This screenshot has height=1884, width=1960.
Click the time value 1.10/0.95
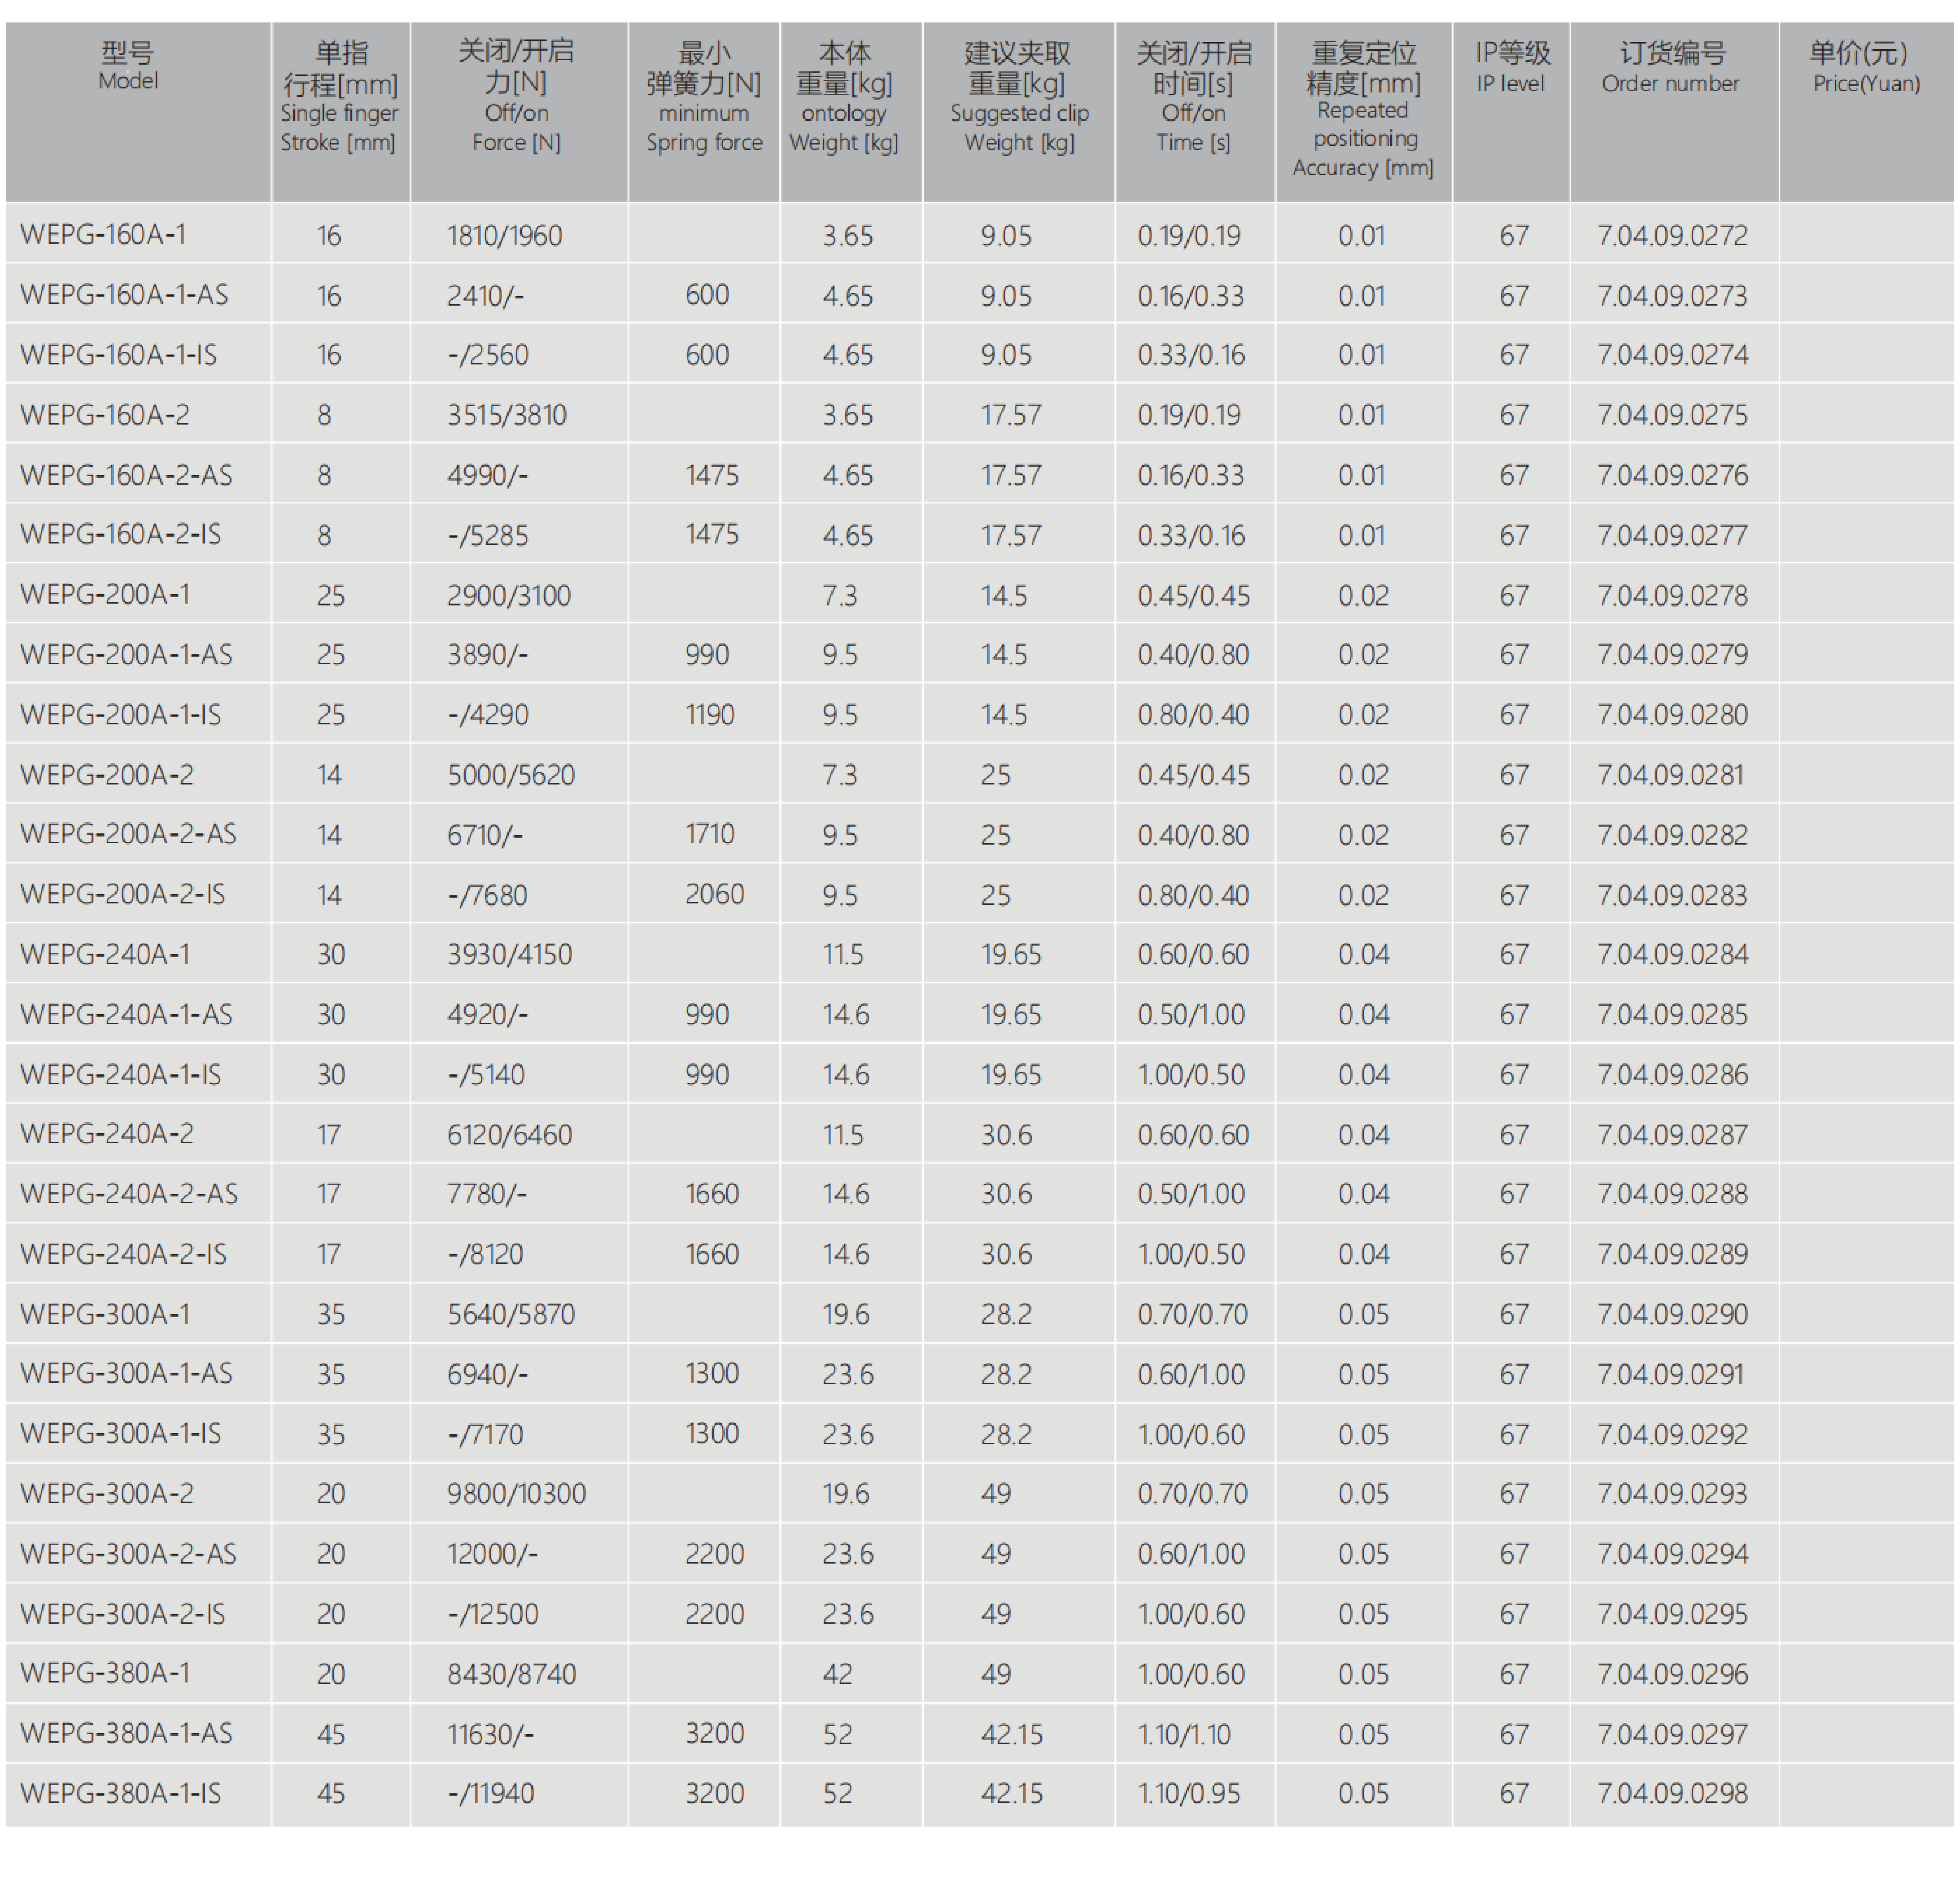[x=1189, y=1793]
